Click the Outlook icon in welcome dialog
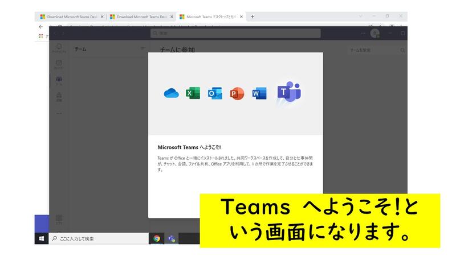 (215, 93)
